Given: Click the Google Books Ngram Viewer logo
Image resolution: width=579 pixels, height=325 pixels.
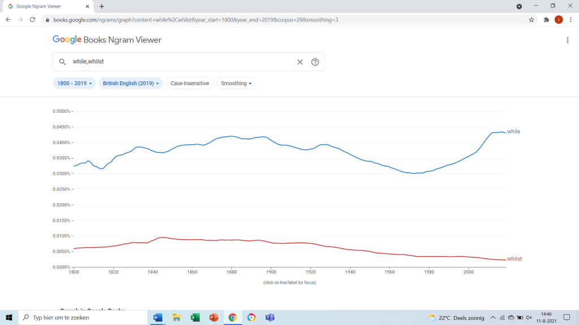Looking at the screenshot, I should (x=107, y=40).
